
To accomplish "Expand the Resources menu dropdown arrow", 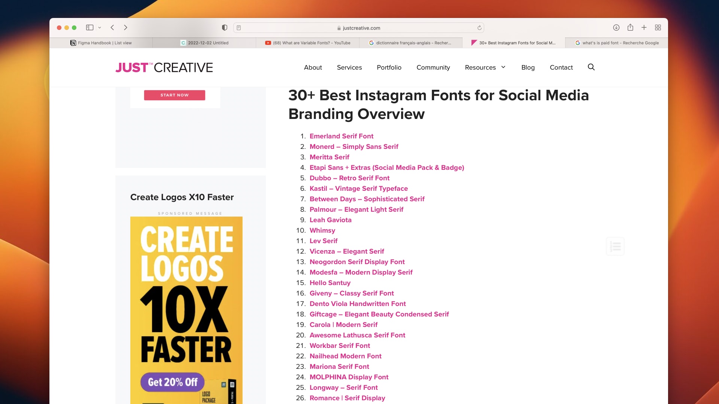I will [503, 67].
